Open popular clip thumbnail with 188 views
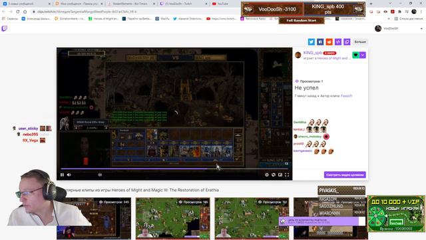The width and height of the screenshot is (426, 240). click(173, 219)
